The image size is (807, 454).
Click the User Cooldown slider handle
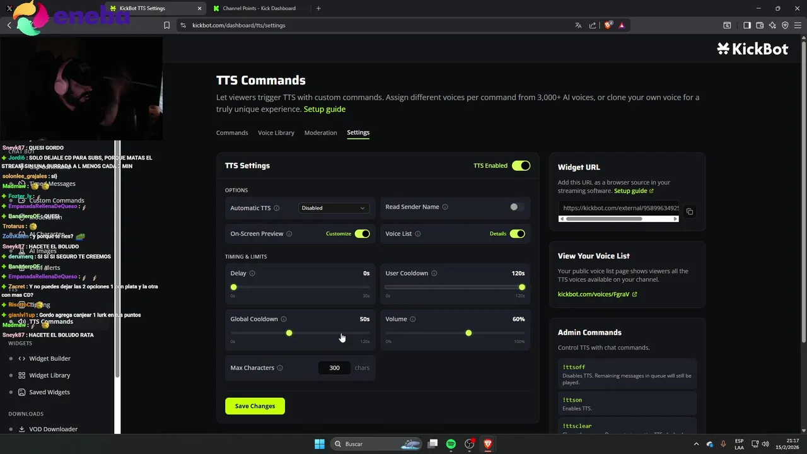(522, 288)
